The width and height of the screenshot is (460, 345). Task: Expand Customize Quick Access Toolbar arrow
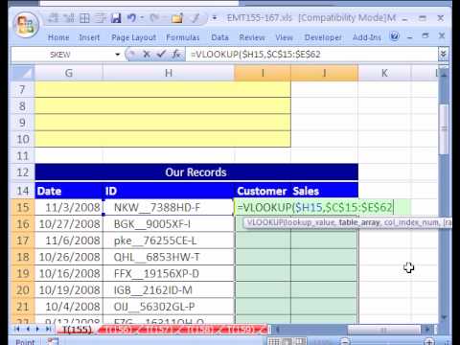tap(215, 18)
